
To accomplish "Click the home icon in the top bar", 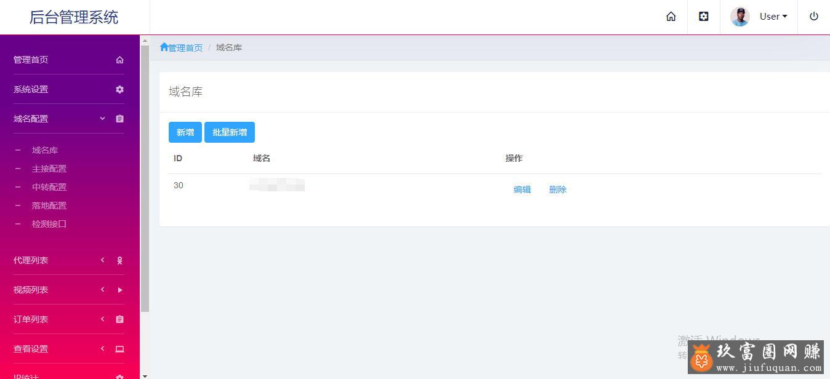I will click(x=671, y=17).
